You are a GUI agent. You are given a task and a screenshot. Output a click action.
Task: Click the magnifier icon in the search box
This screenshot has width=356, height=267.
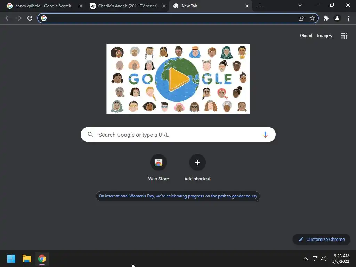[90, 135]
